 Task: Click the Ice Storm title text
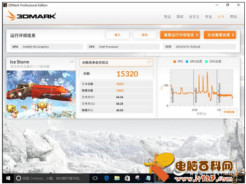point(19,62)
